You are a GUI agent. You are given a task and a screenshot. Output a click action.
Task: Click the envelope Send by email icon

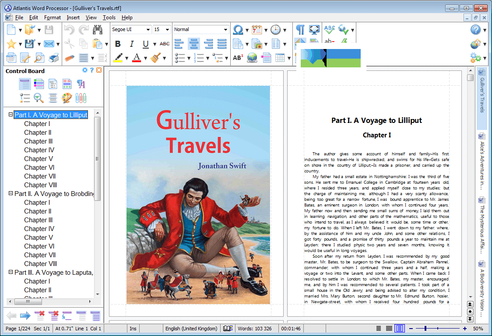click(x=49, y=44)
